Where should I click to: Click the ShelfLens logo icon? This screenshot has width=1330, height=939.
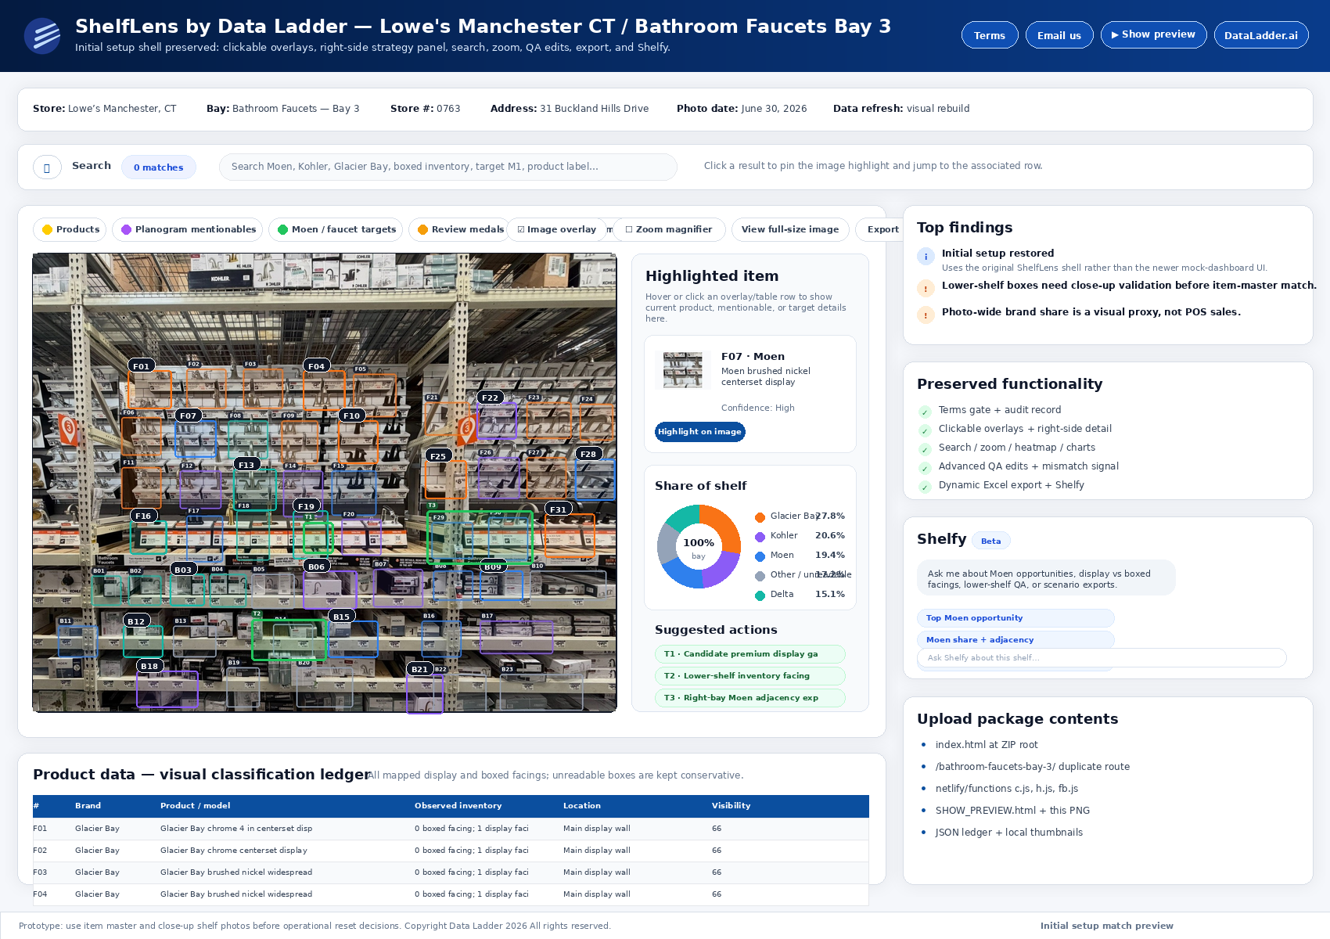pos(42,36)
